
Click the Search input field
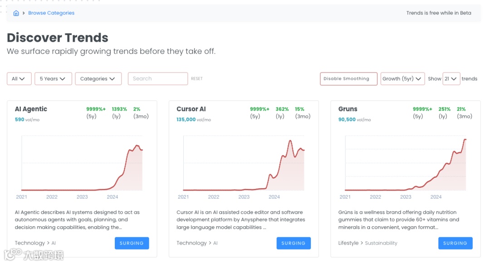click(158, 79)
